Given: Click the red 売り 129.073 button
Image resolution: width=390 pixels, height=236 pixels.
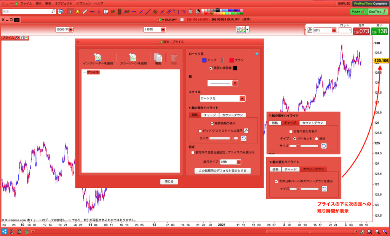Looking at the screenshot, I should 361,31.
